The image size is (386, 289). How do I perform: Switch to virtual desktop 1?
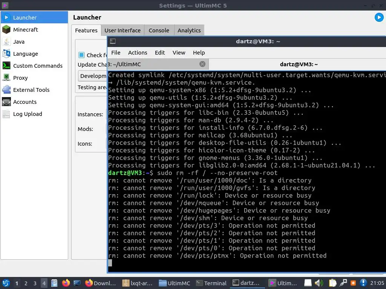point(17,283)
